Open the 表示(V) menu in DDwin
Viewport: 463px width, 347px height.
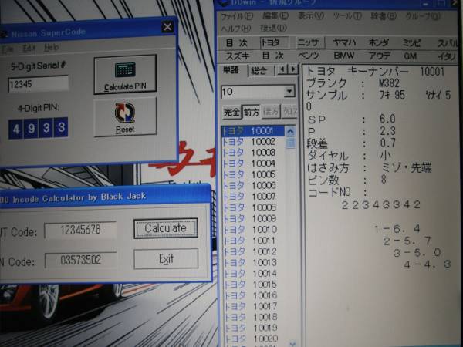tap(311, 15)
